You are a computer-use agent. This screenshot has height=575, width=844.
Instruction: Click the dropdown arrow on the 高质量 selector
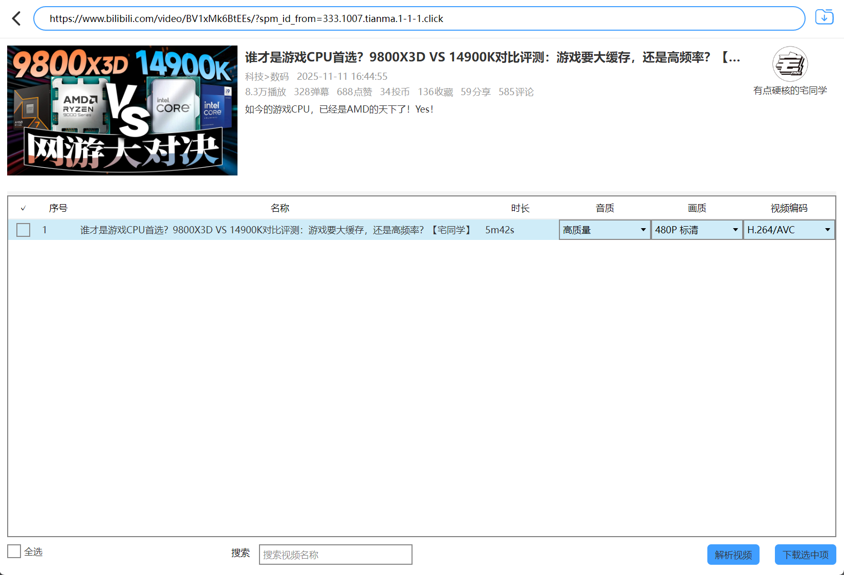643,230
